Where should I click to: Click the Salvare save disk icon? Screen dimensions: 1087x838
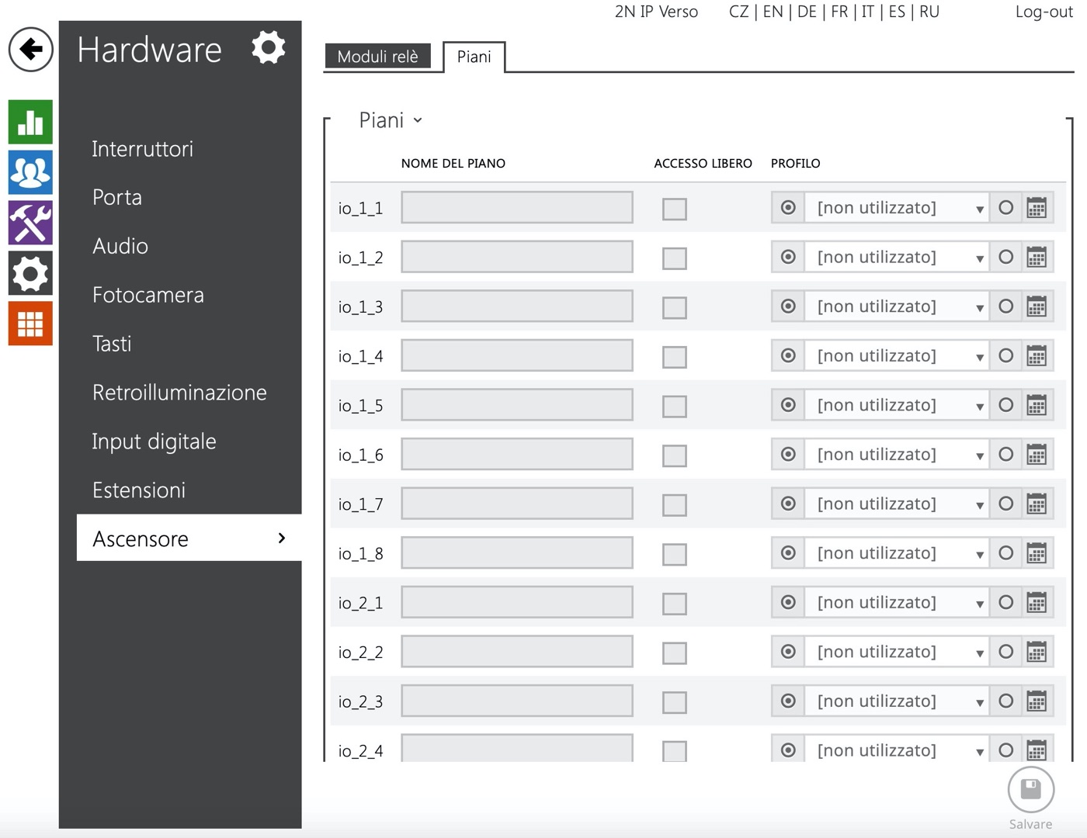(x=1030, y=790)
